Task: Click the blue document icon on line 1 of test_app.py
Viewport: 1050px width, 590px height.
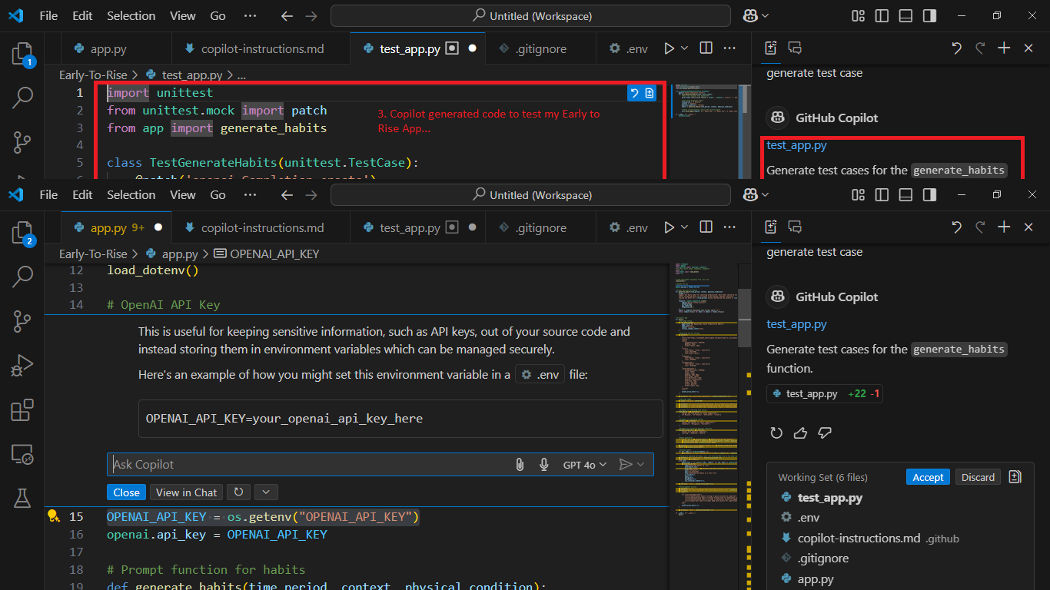Action: click(x=650, y=93)
